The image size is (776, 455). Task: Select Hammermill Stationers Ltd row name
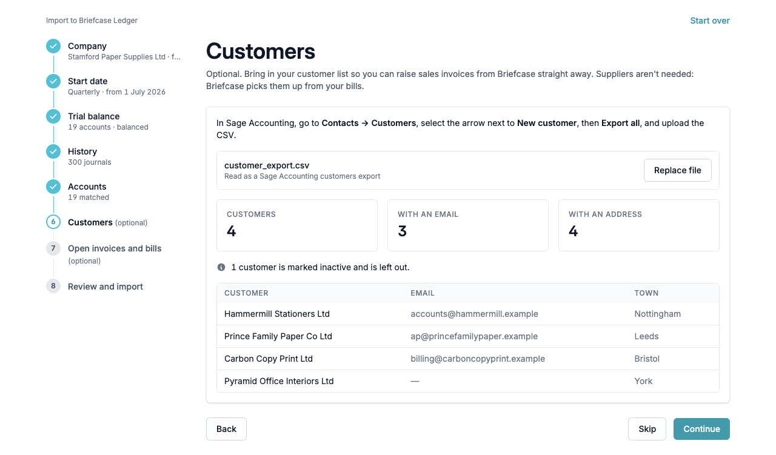click(x=277, y=314)
